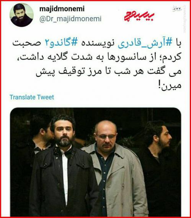Open the #گاندو۲ hashtag
The height and width of the screenshot is (218, 191).
tap(61, 43)
